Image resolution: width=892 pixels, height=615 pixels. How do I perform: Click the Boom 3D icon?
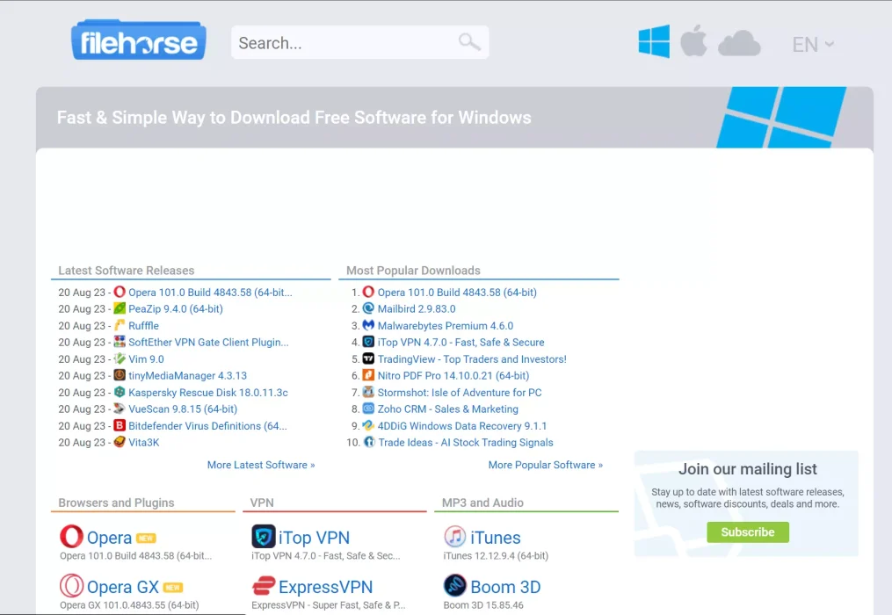pos(455,585)
